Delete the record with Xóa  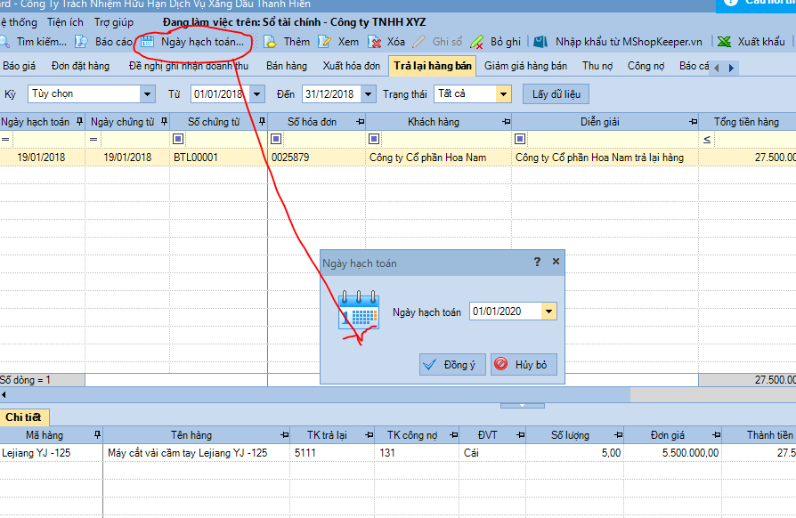tap(386, 42)
